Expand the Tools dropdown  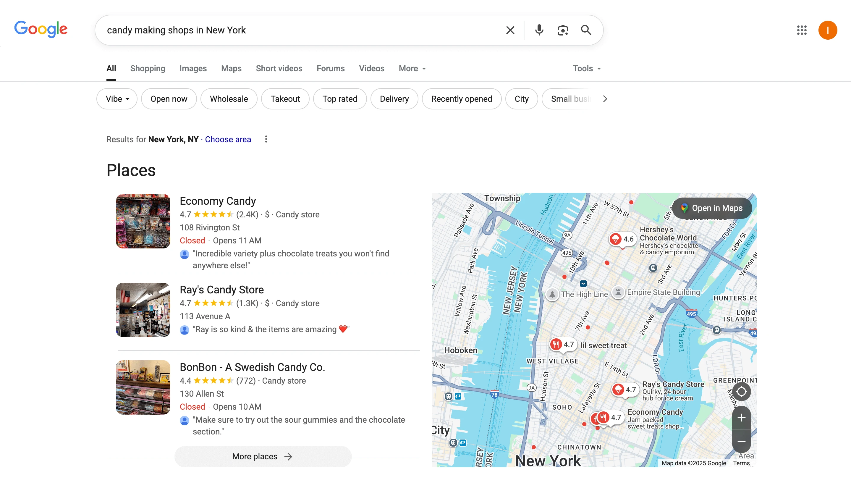point(587,69)
